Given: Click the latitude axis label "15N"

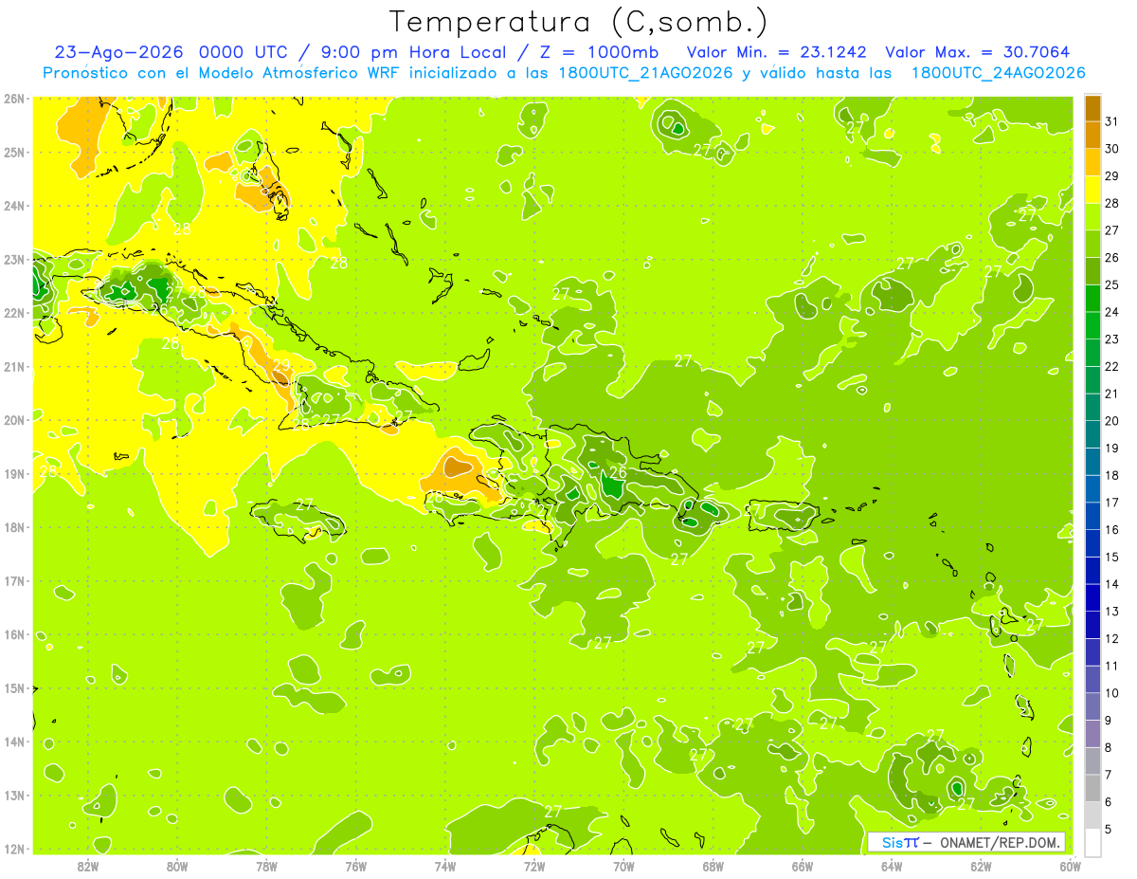Looking at the screenshot, I should (15, 688).
